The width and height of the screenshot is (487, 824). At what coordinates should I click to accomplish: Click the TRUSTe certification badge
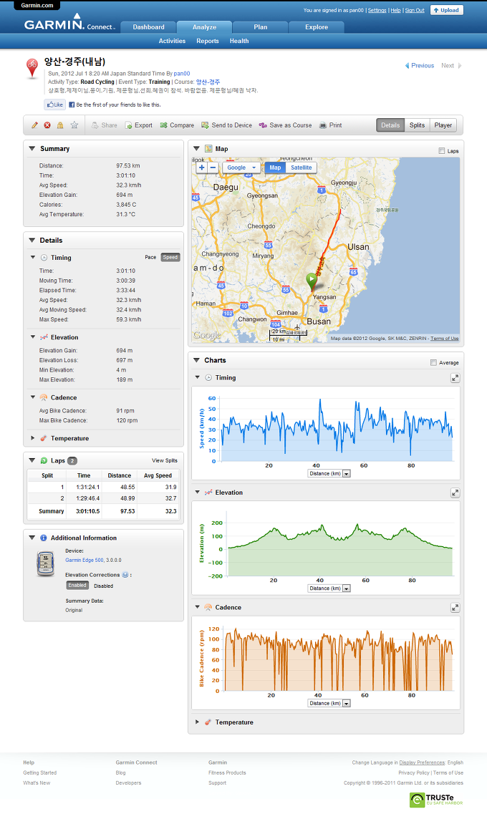point(437,800)
